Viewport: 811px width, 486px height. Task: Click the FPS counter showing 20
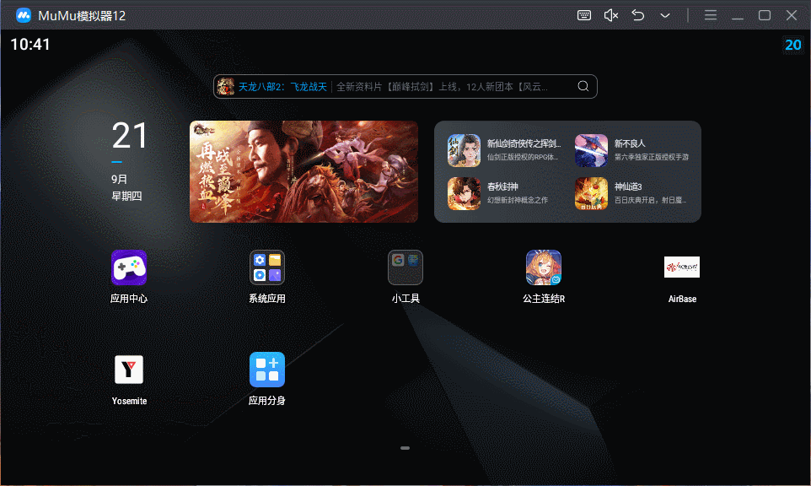click(x=793, y=45)
